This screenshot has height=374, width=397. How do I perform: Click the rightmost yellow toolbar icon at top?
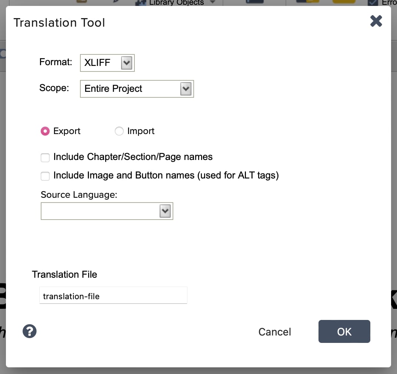(x=344, y=1)
